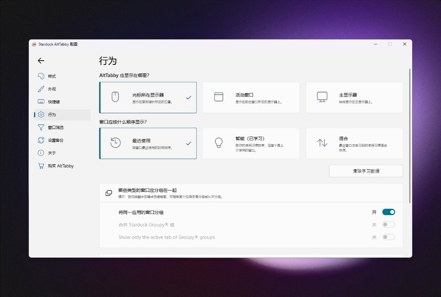
Task: Click the heading 哪些类型的窗口应分组在一起
Action: tap(148, 191)
